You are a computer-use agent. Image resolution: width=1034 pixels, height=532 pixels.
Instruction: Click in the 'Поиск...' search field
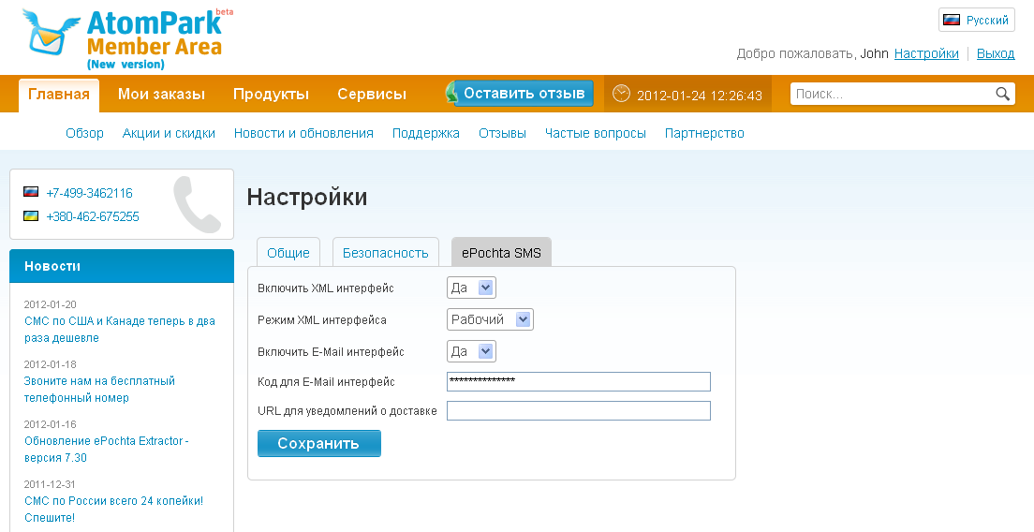890,94
